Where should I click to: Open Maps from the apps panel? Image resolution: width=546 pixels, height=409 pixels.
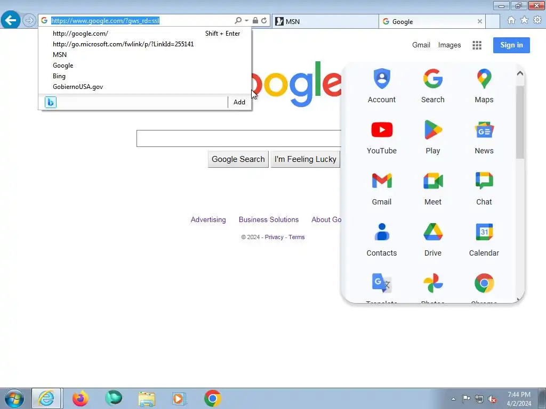(484, 86)
